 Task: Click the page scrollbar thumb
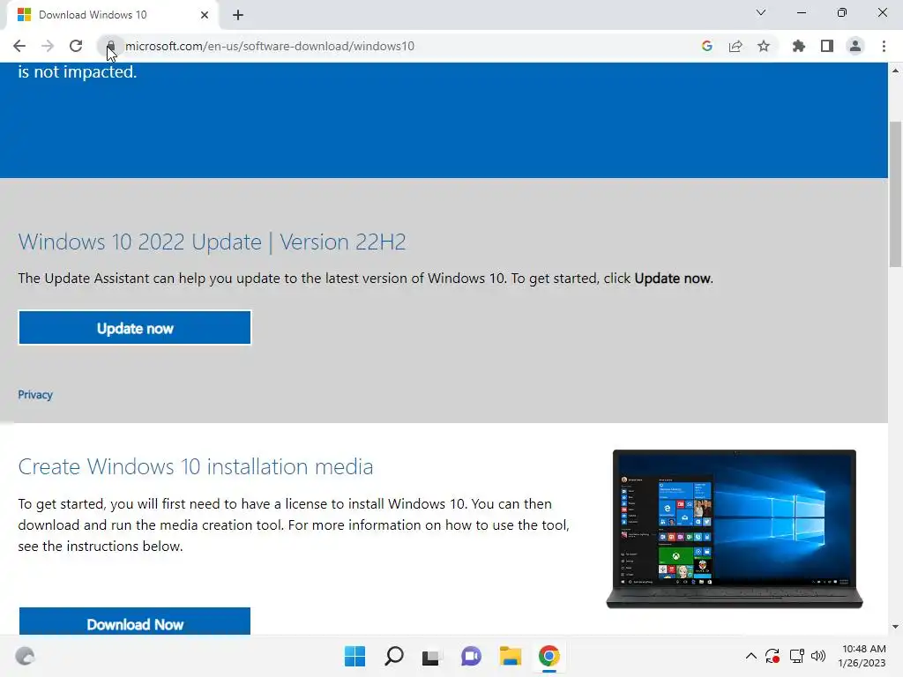point(895,194)
